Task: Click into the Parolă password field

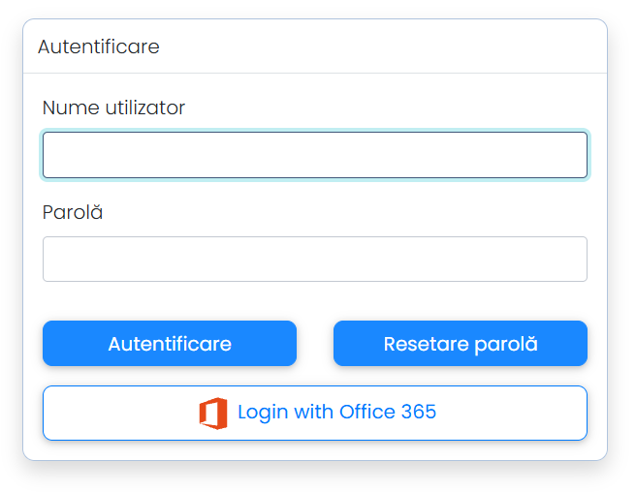Action: 314,259
